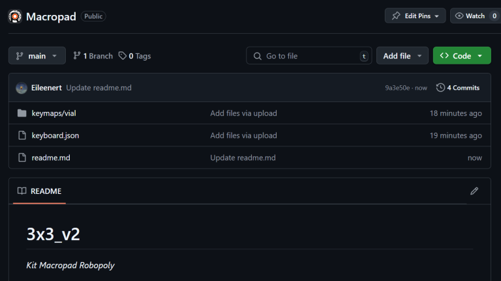Click the Eileenert user avatar
Viewport: 501px width, 281px height.
[x=22, y=88]
